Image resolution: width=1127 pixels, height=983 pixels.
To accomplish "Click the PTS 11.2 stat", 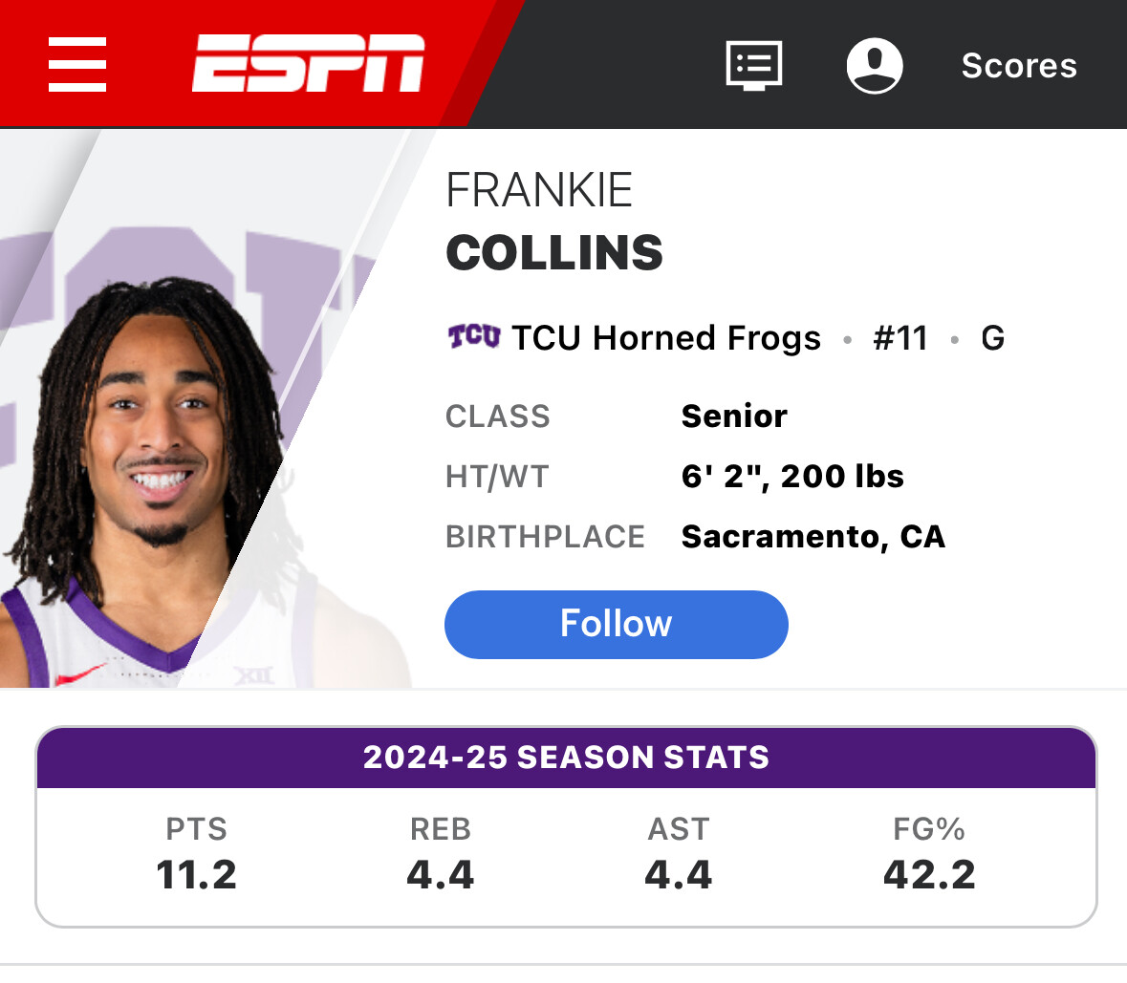I will tap(197, 855).
